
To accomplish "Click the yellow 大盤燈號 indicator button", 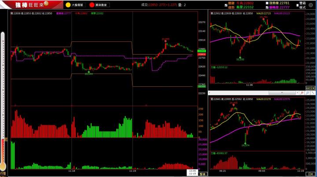I will point(68,5).
